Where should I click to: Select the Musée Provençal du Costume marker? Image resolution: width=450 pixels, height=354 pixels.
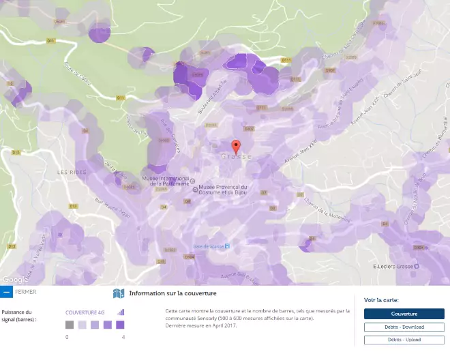coord(193,190)
